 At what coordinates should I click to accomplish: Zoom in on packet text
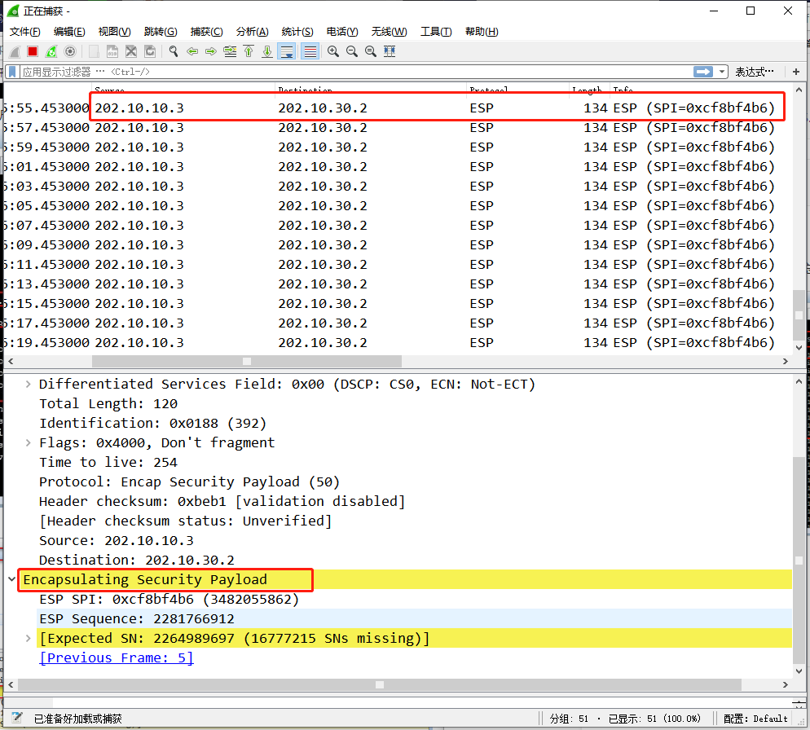(333, 51)
